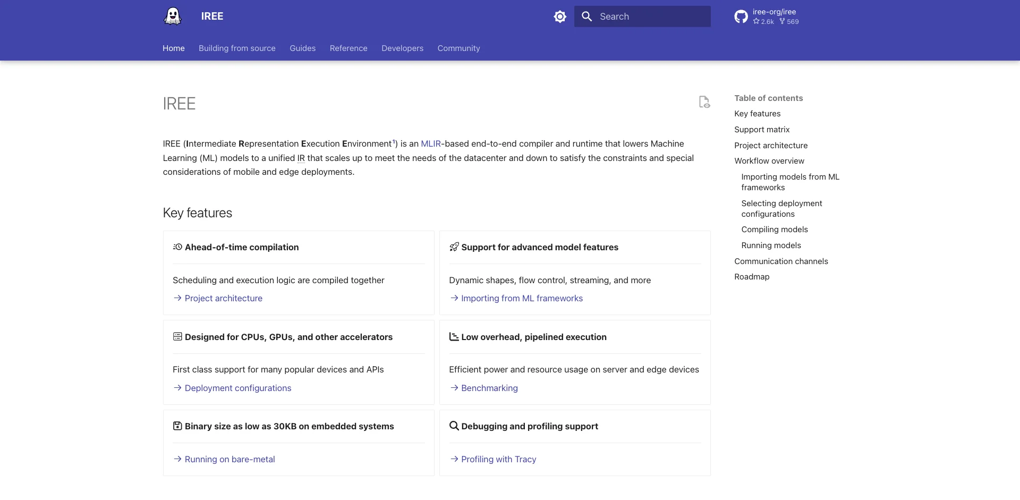The image size is (1020, 500).
Task: Click the floppy disk icon beside Binary size
Action: pyautogui.click(x=177, y=426)
